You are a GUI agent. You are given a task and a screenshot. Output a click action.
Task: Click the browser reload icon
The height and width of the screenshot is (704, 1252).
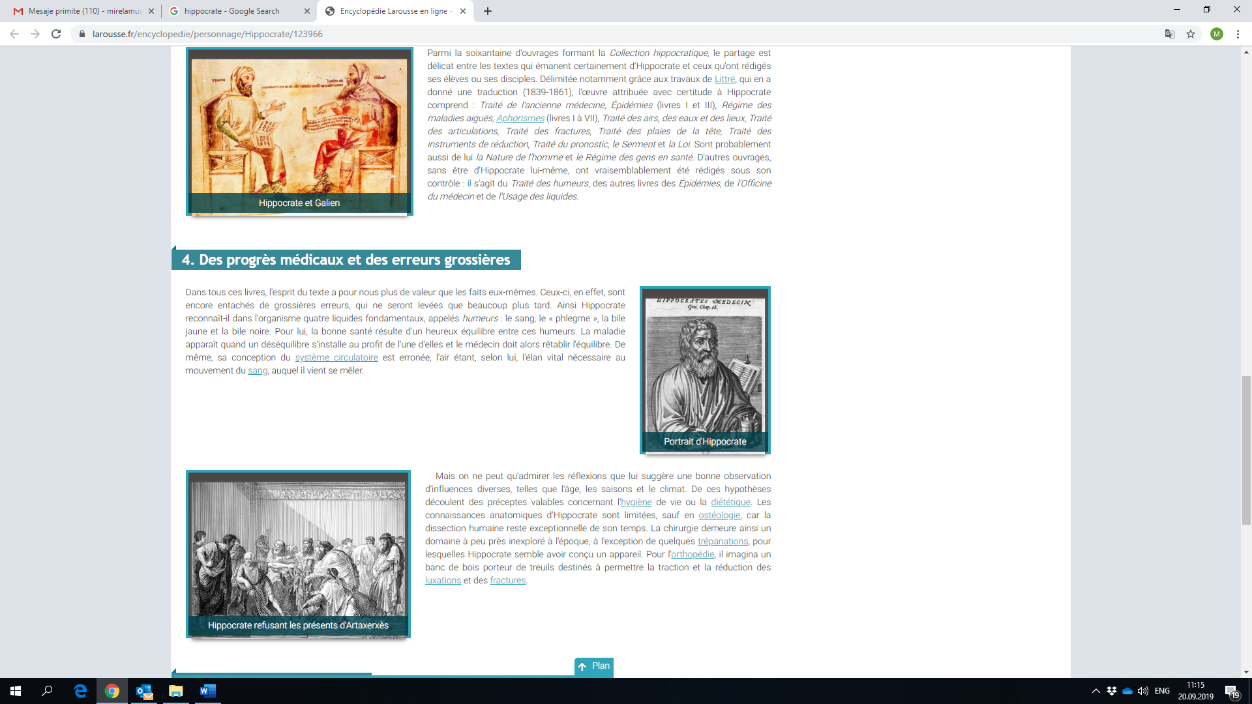pos(56,34)
